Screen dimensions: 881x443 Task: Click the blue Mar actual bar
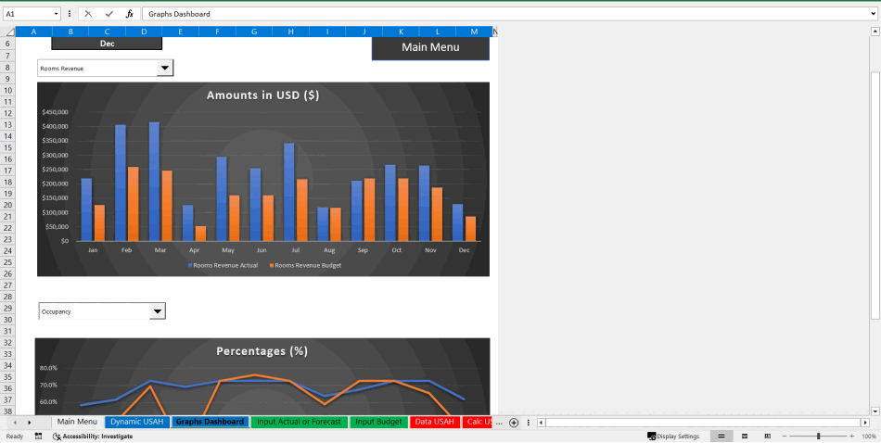click(154, 182)
